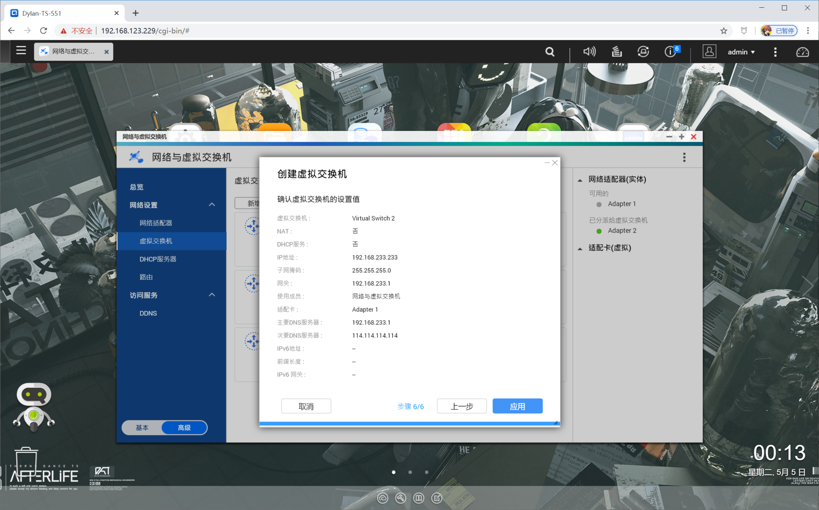Viewport: 819px width, 510px height.
Task: Open 网络适配器 sidebar item
Action: 156,223
